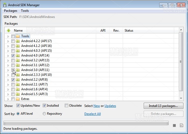Click the Android 4.1.2 (API 16) package icon
Viewport: 188px width, 134px height.
[18, 46]
